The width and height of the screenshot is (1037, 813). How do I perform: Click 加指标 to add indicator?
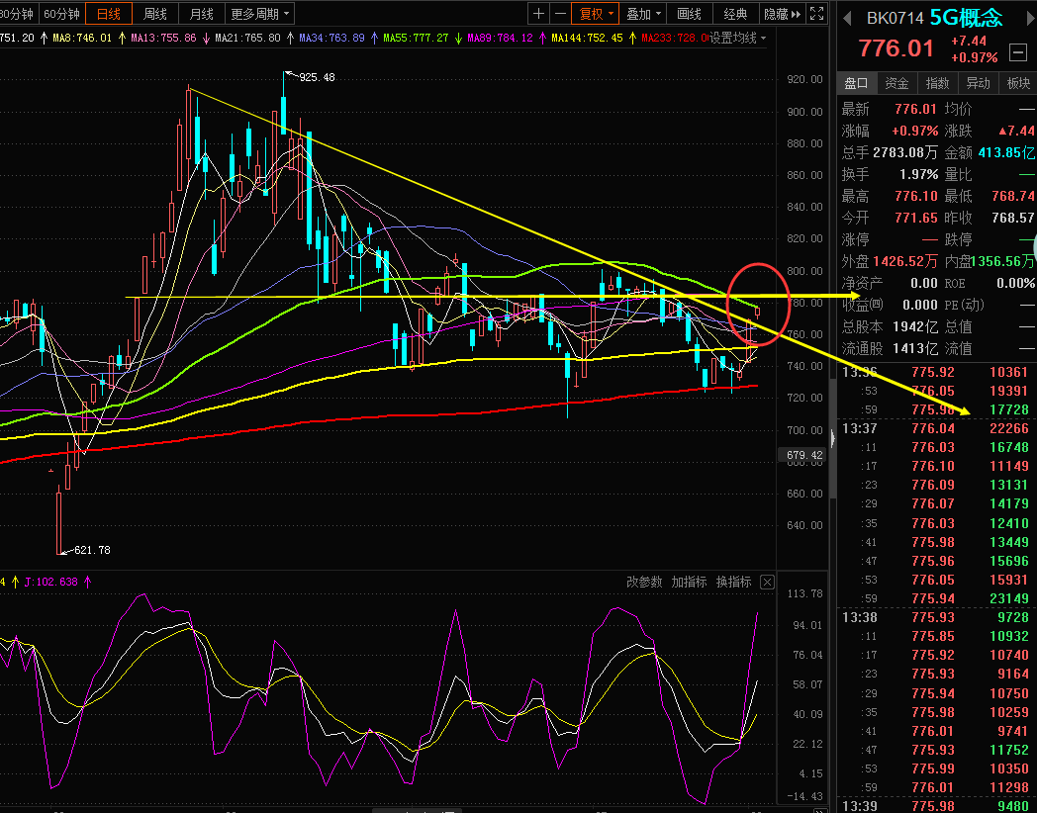pos(689,582)
